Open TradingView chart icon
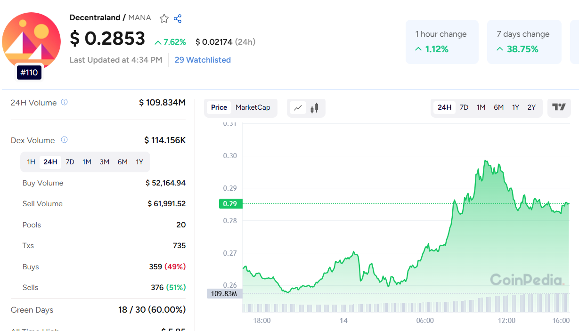This screenshot has height=331, width=579. click(559, 107)
